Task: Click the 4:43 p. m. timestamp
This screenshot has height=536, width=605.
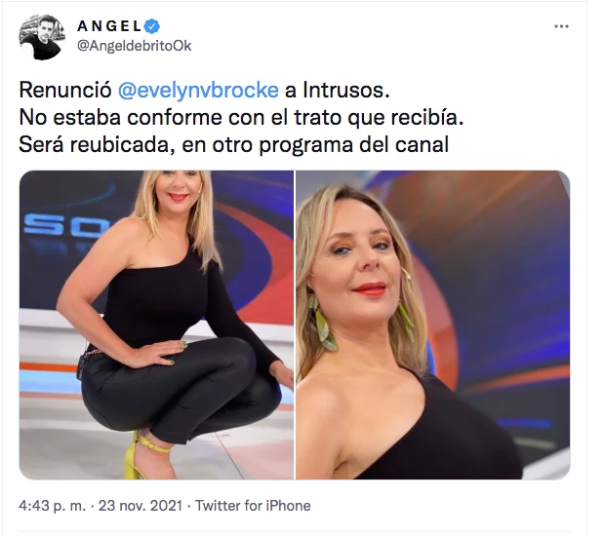Action: (x=52, y=506)
